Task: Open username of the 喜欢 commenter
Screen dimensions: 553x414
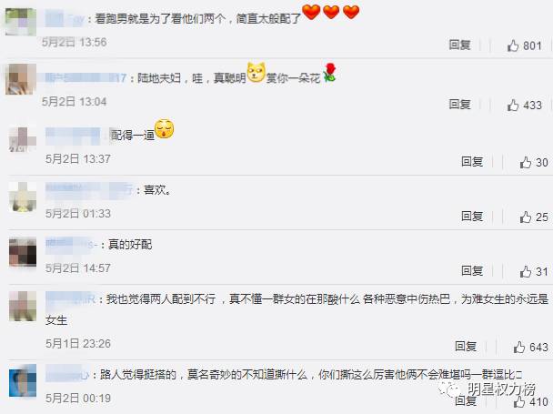Action: tap(89, 189)
